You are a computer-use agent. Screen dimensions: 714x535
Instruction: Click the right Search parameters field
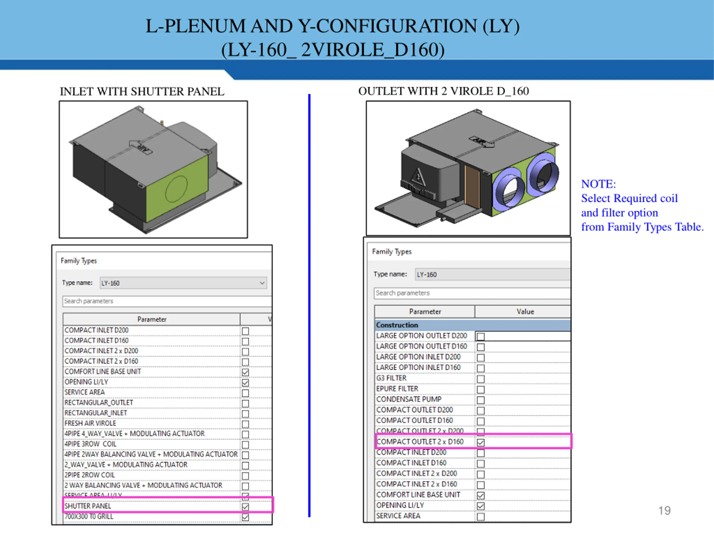471,293
